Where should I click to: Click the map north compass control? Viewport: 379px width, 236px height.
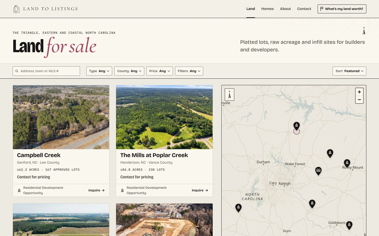tap(230, 94)
